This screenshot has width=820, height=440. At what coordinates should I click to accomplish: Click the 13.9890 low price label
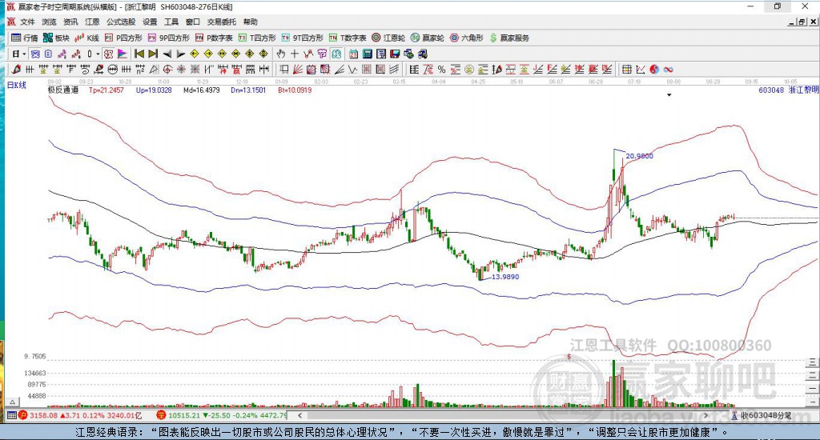tap(505, 277)
